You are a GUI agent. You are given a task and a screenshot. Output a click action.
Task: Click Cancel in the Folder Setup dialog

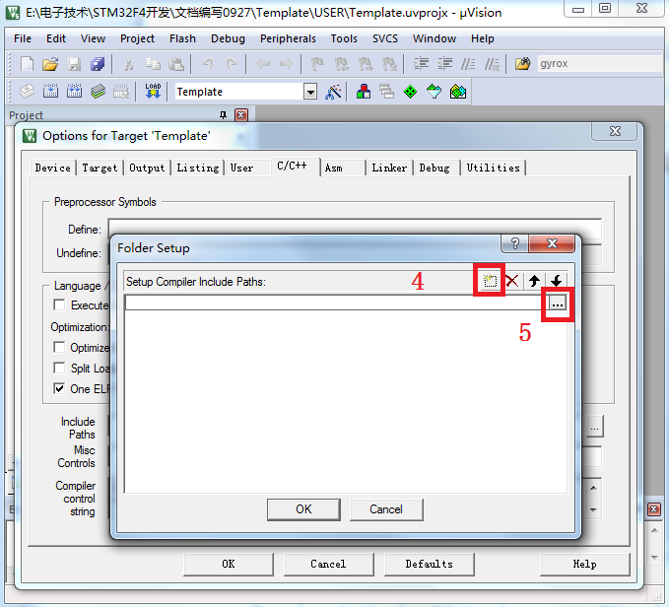click(386, 509)
